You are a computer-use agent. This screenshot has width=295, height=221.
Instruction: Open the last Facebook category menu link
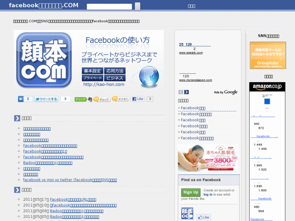197,138
